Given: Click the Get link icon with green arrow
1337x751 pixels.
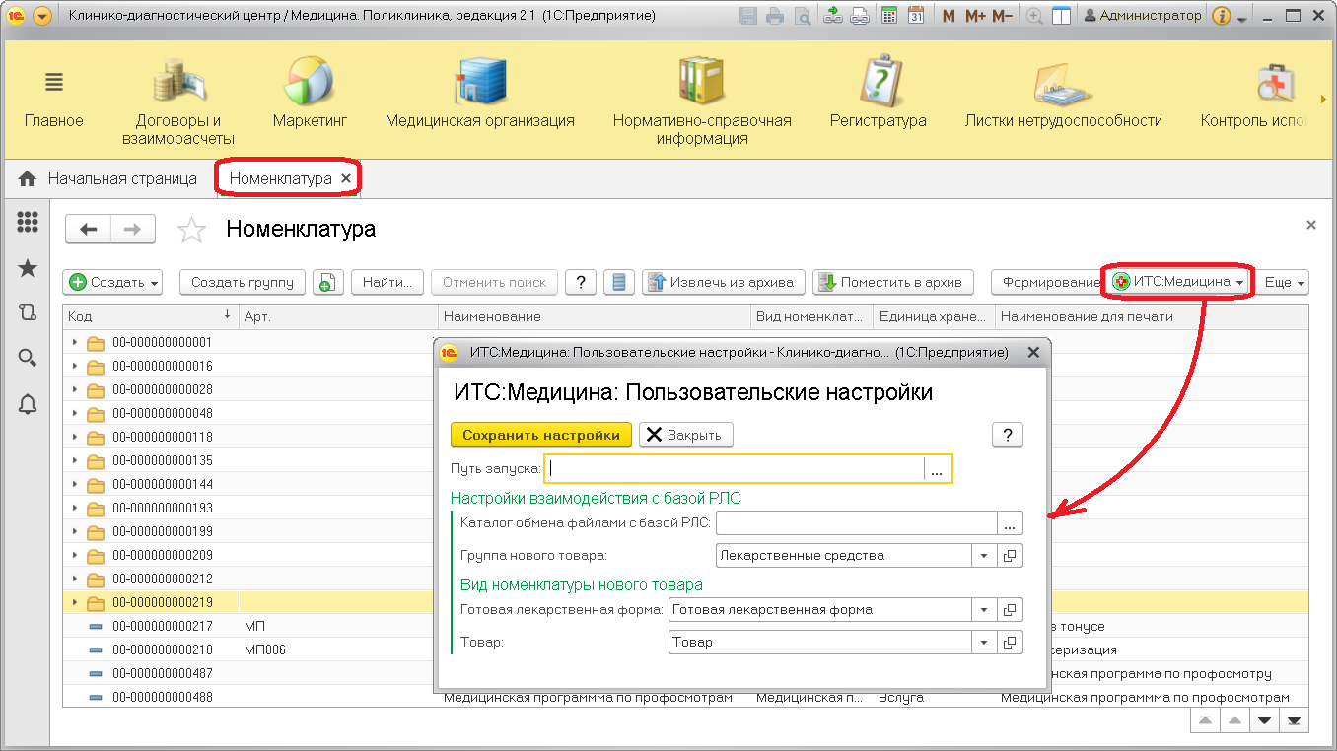Looking at the screenshot, I should point(833,16).
